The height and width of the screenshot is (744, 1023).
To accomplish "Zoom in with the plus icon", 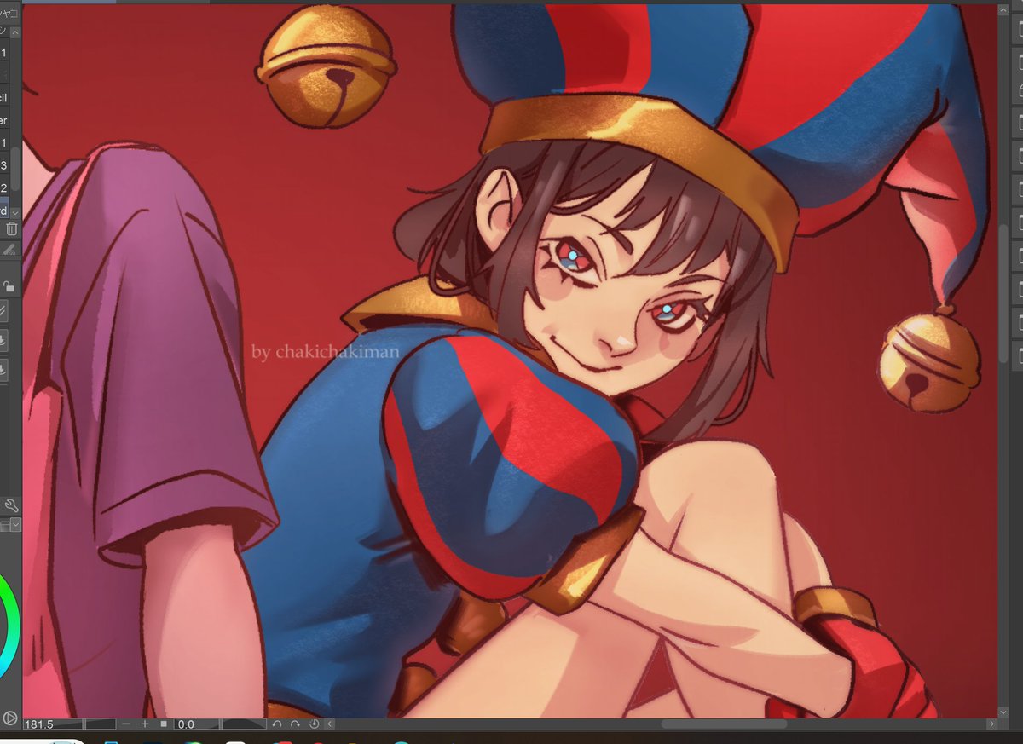I will pos(145,724).
